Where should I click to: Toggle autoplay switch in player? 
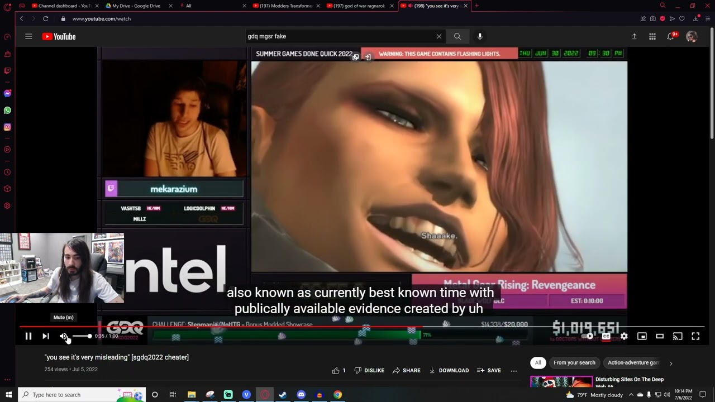(588, 336)
